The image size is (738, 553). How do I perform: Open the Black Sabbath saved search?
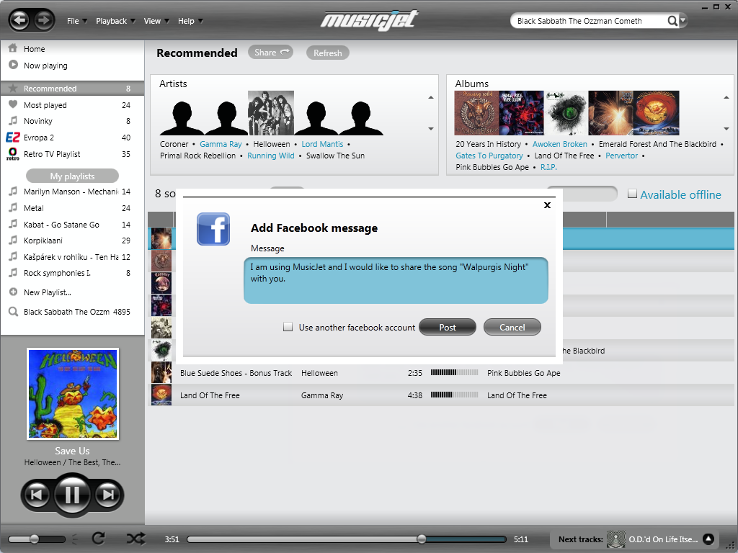click(73, 312)
